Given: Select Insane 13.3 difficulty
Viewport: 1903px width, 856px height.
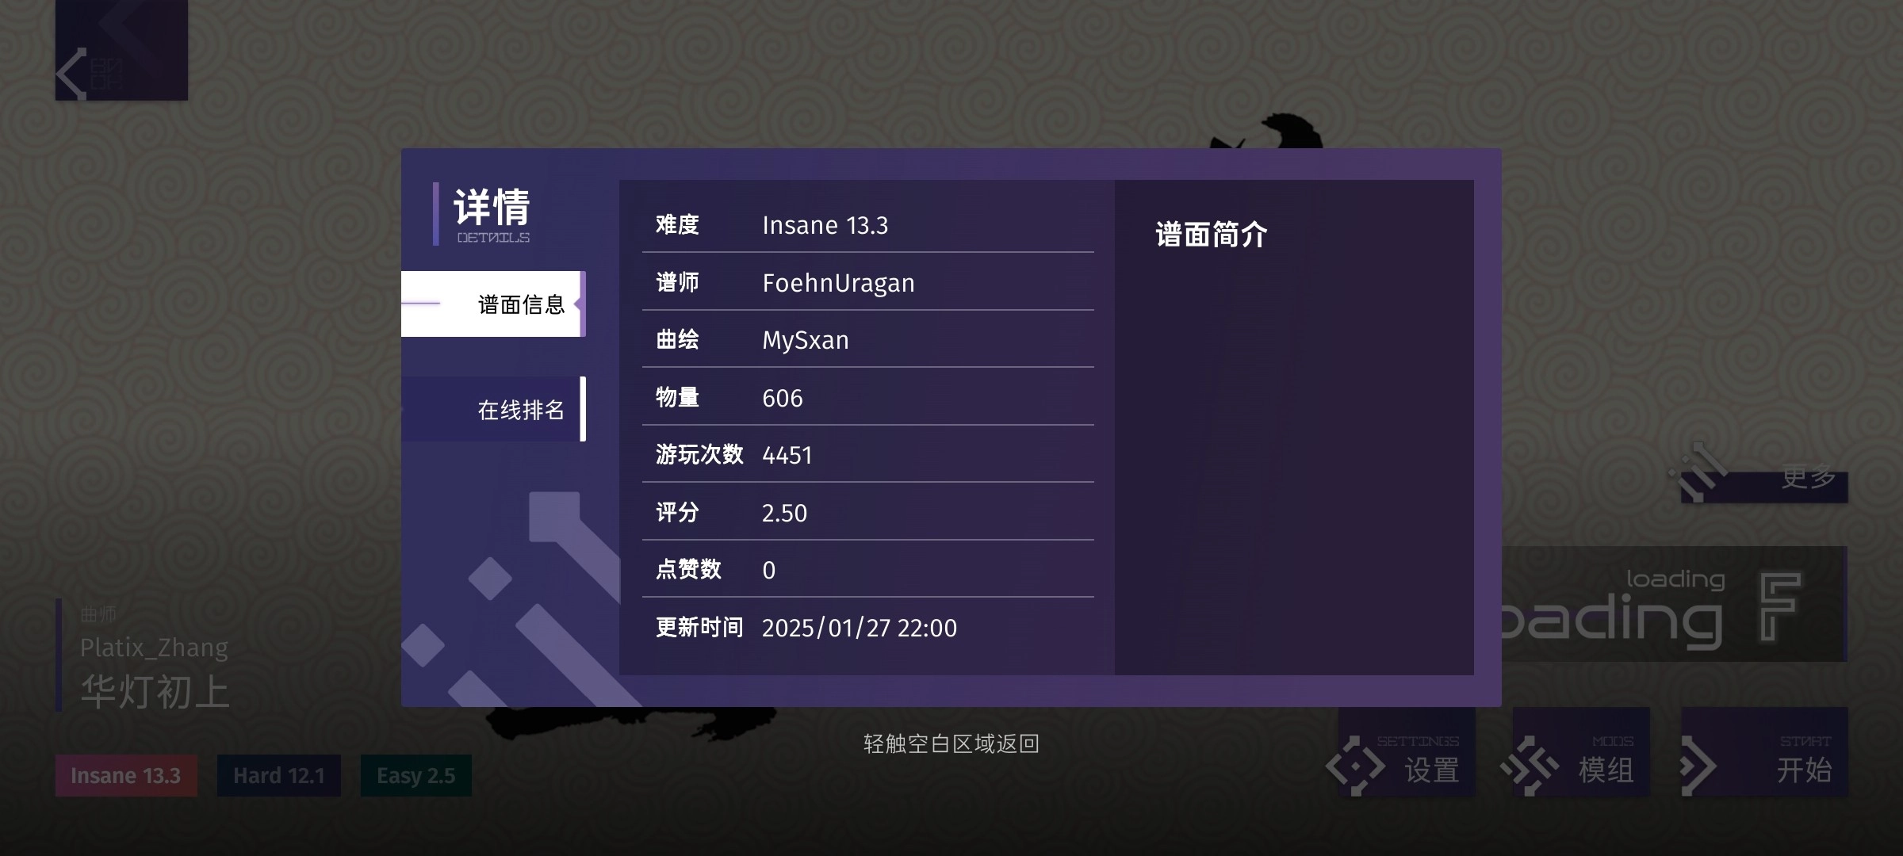Looking at the screenshot, I should coord(126,775).
